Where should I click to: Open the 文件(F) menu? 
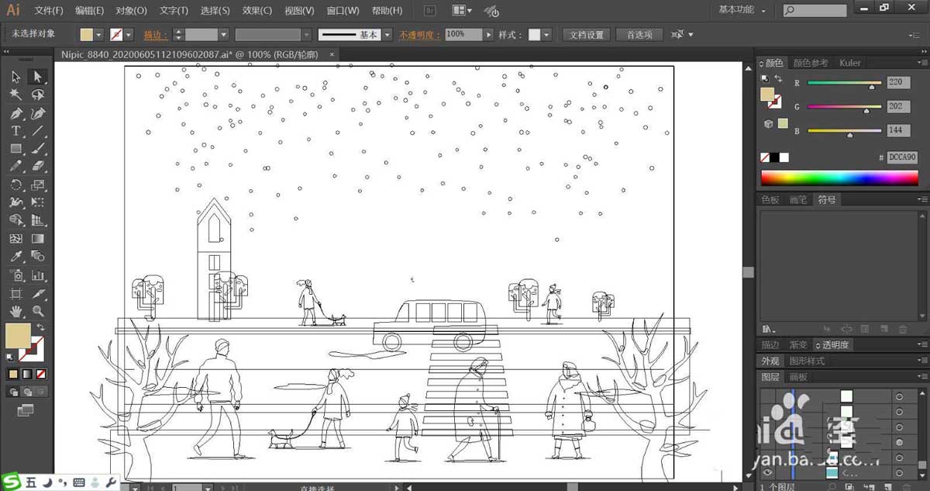point(50,11)
